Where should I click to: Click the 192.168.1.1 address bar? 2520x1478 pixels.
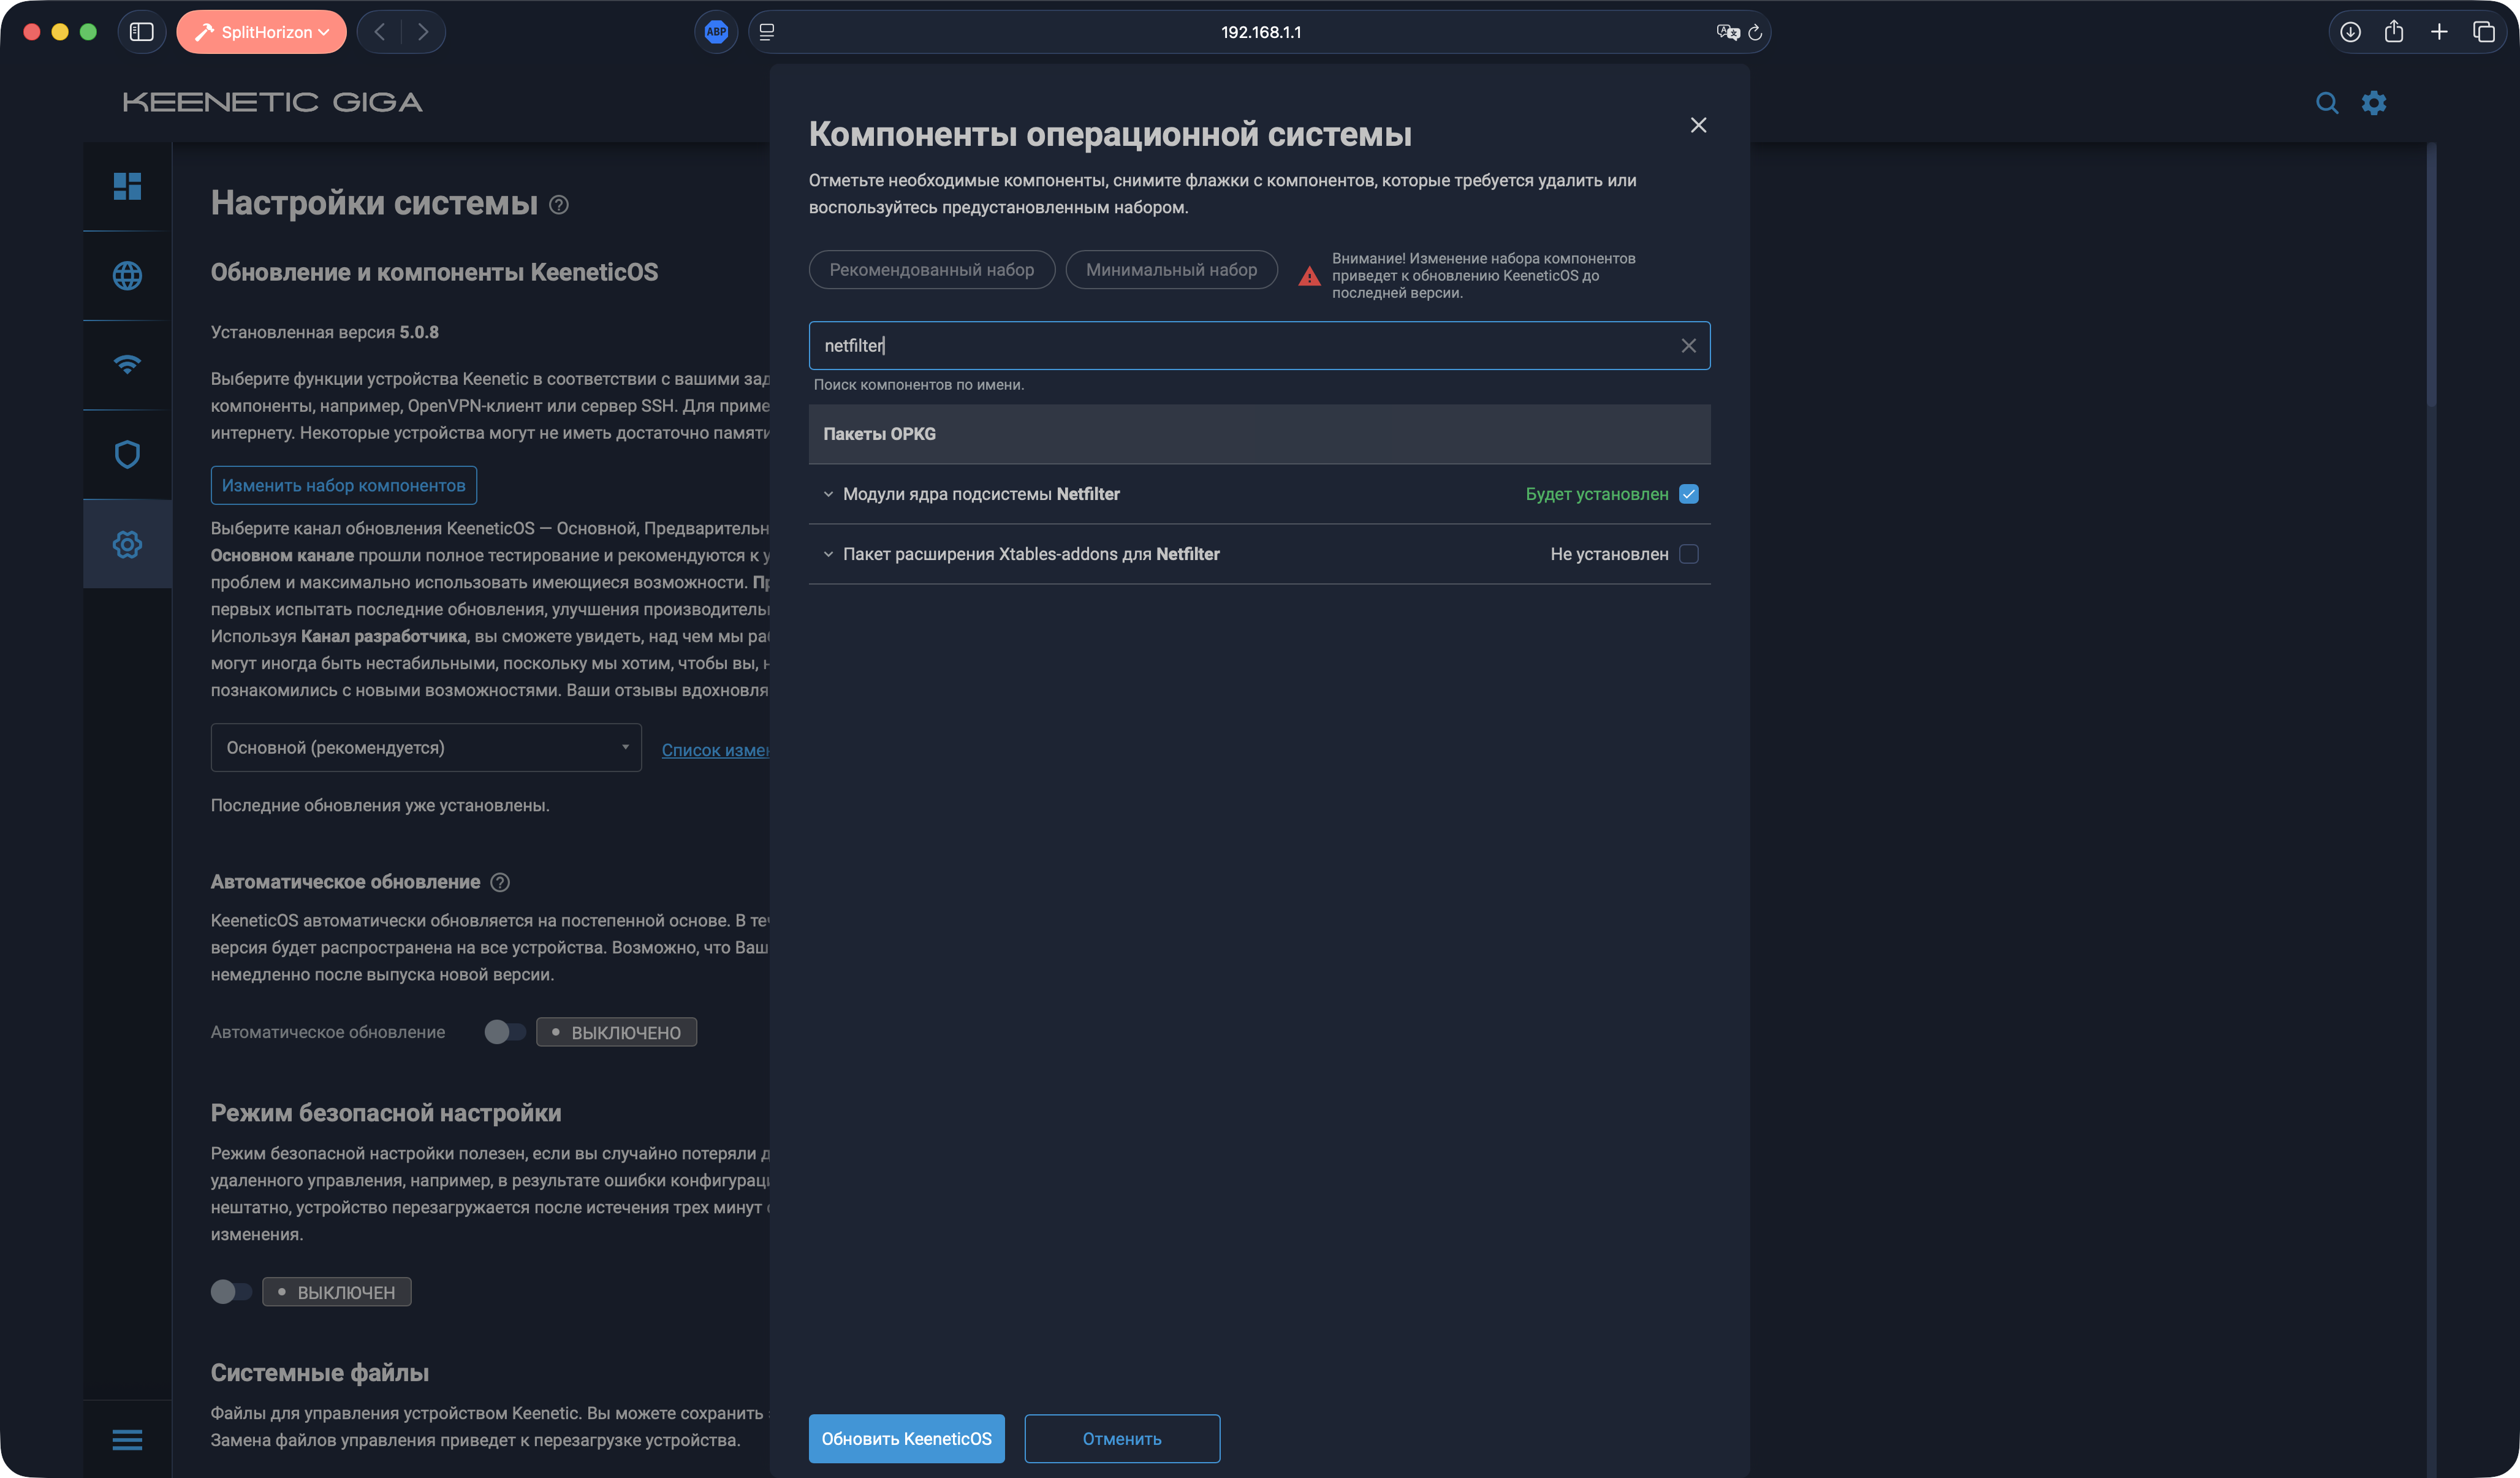(x=1260, y=32)
